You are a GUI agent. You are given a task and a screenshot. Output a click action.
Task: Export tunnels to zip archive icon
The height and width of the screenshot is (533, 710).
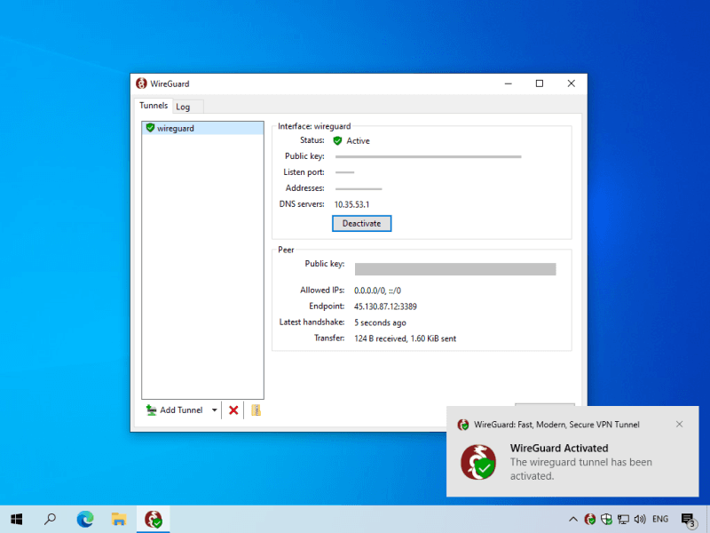click(x=256, y=410)
